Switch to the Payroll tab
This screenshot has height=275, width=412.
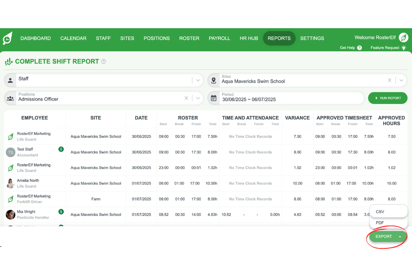click(x=219, y=38)
